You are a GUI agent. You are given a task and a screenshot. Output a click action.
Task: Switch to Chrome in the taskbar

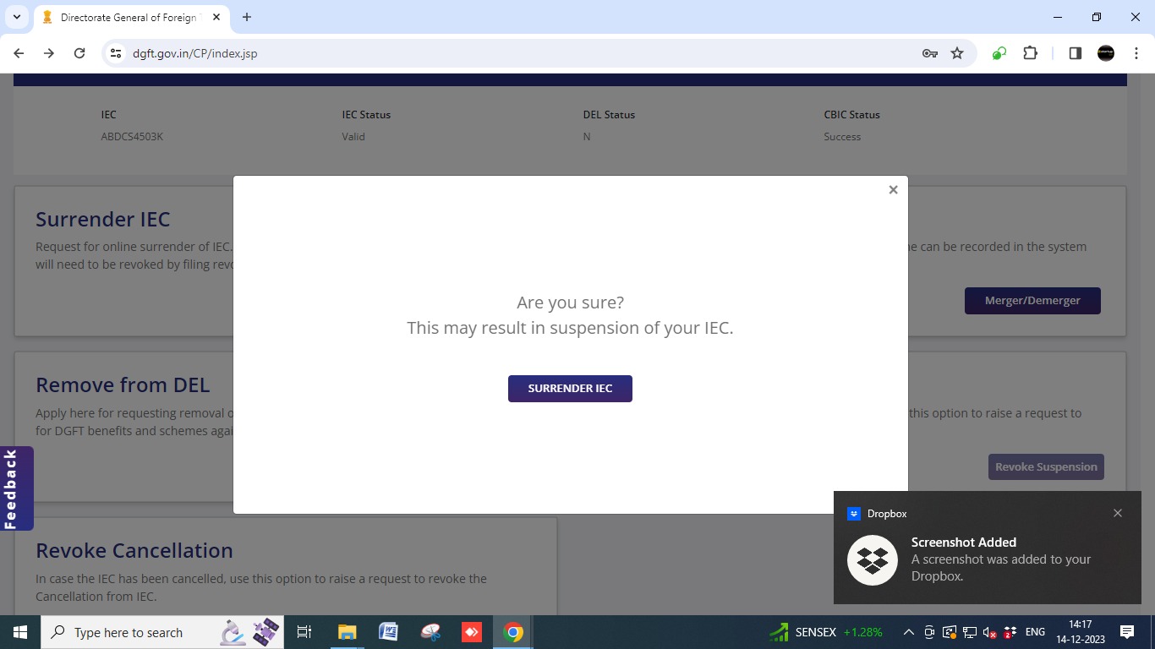[512, 632]
